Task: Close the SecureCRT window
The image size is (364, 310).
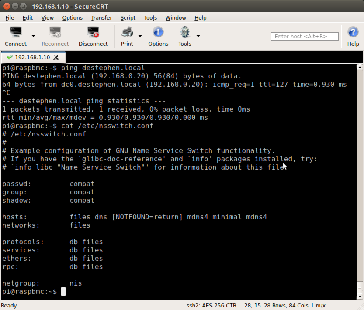Action: [x=7, y=6]
